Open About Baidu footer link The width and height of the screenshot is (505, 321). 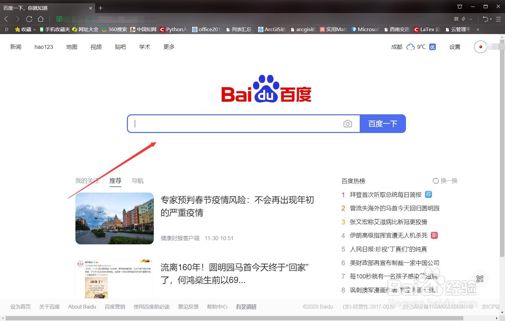click(82, 307)
